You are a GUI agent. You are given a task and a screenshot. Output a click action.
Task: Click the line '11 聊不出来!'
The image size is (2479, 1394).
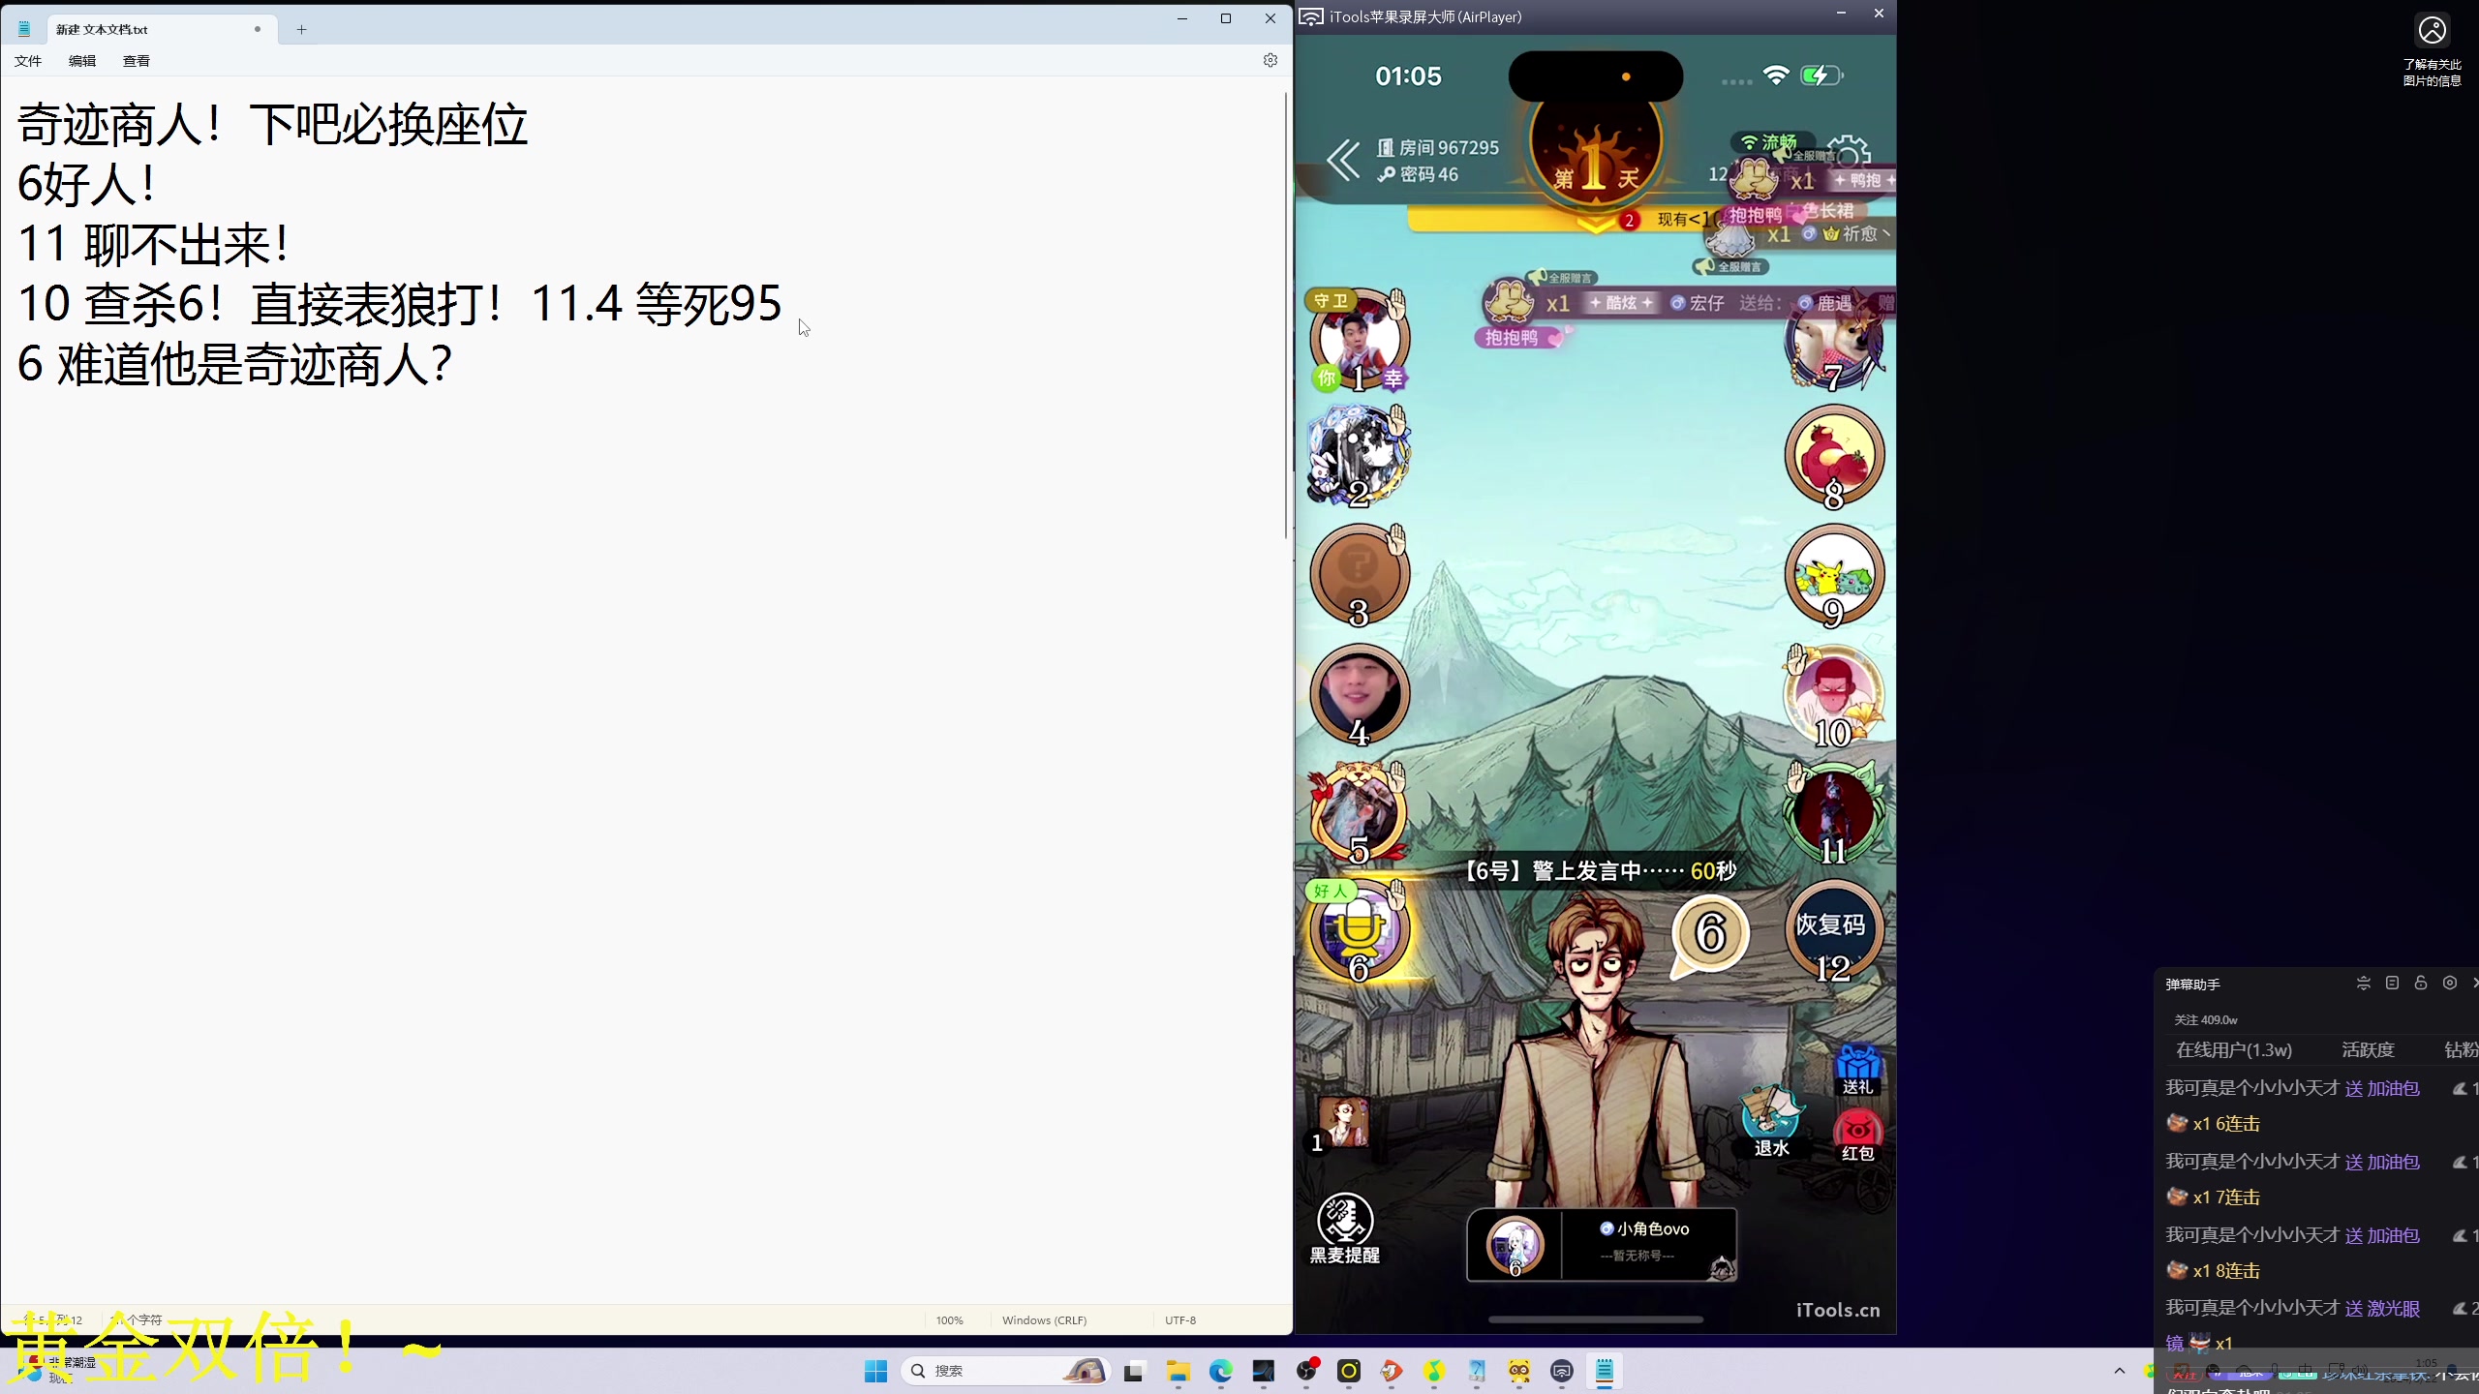tap(153, 244)
